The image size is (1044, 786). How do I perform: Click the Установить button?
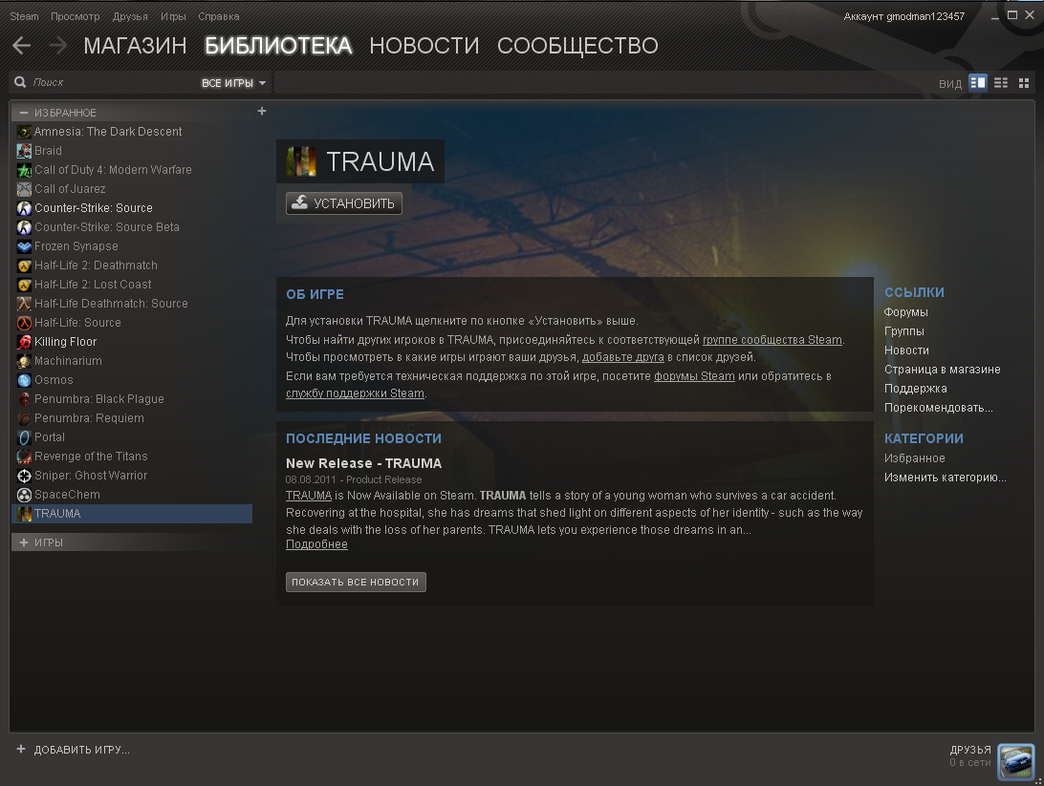point(344,203)
